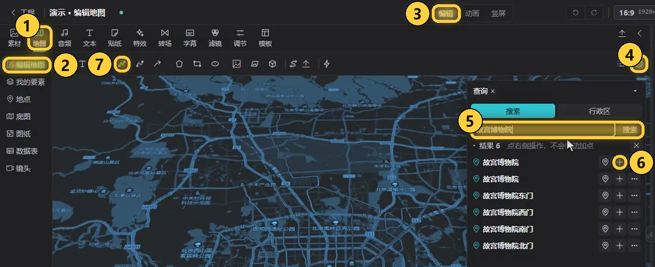Open more options for 故宫博物院南门
The height and width of the screenshot is (267, 655).
coord(634,229)
